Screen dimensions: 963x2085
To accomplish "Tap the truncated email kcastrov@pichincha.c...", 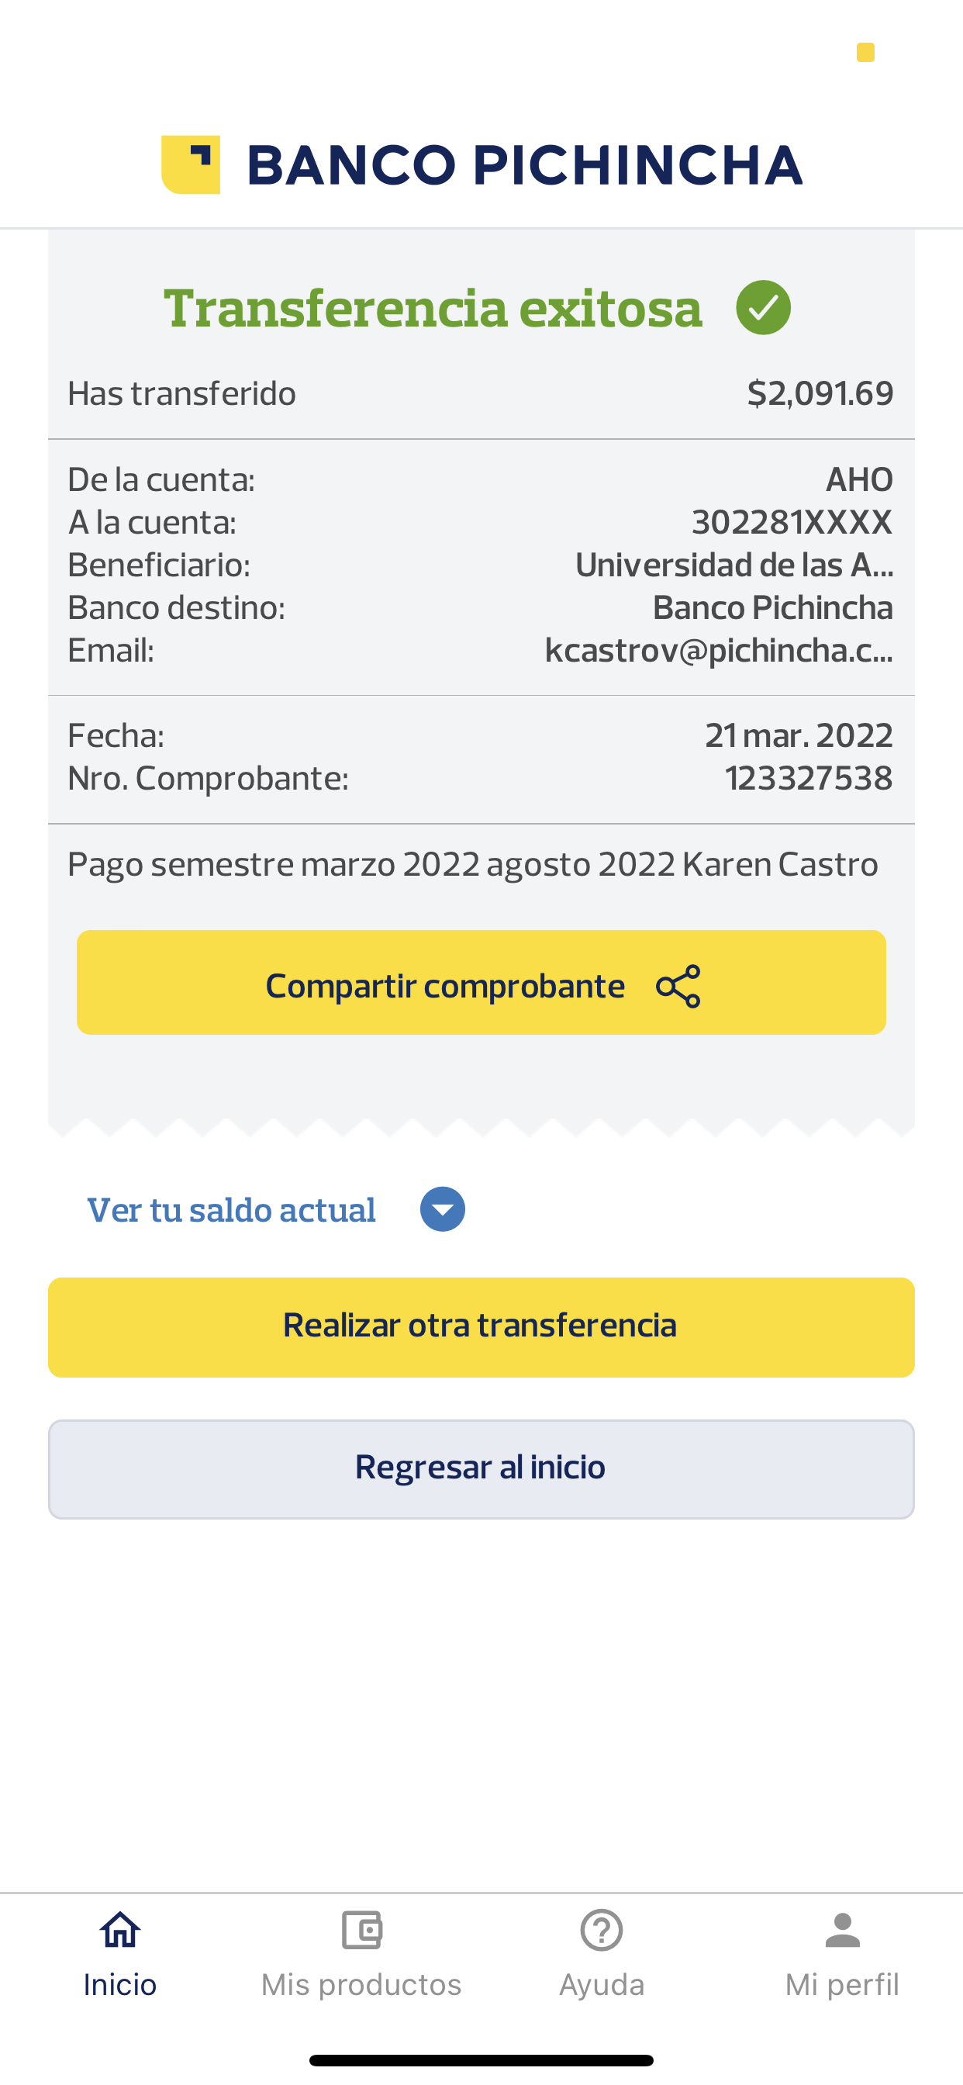I will pyautogui.click(x=719, y=650).
